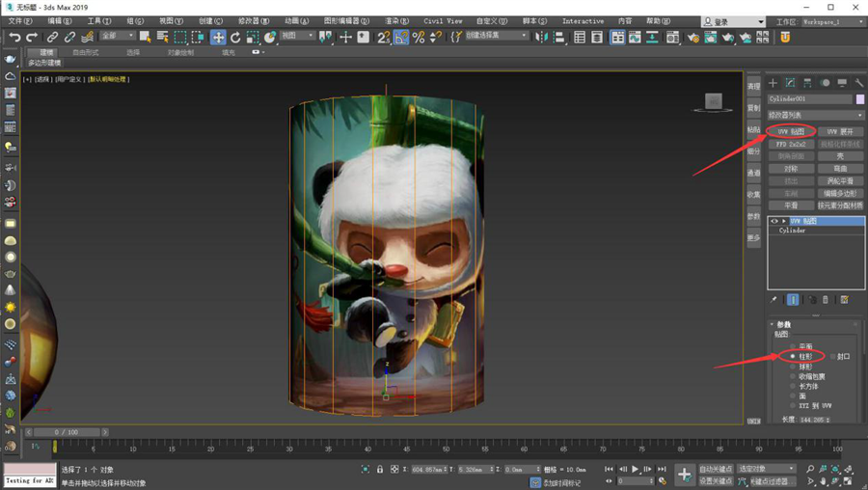This screenshot has width=868, height=490.
Task: Click the Bind to Space Warp icon
Action: (87, 37)
